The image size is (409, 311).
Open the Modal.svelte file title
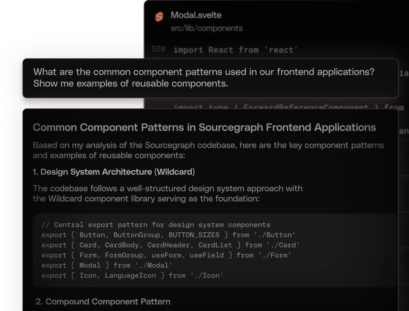point(196,15)
